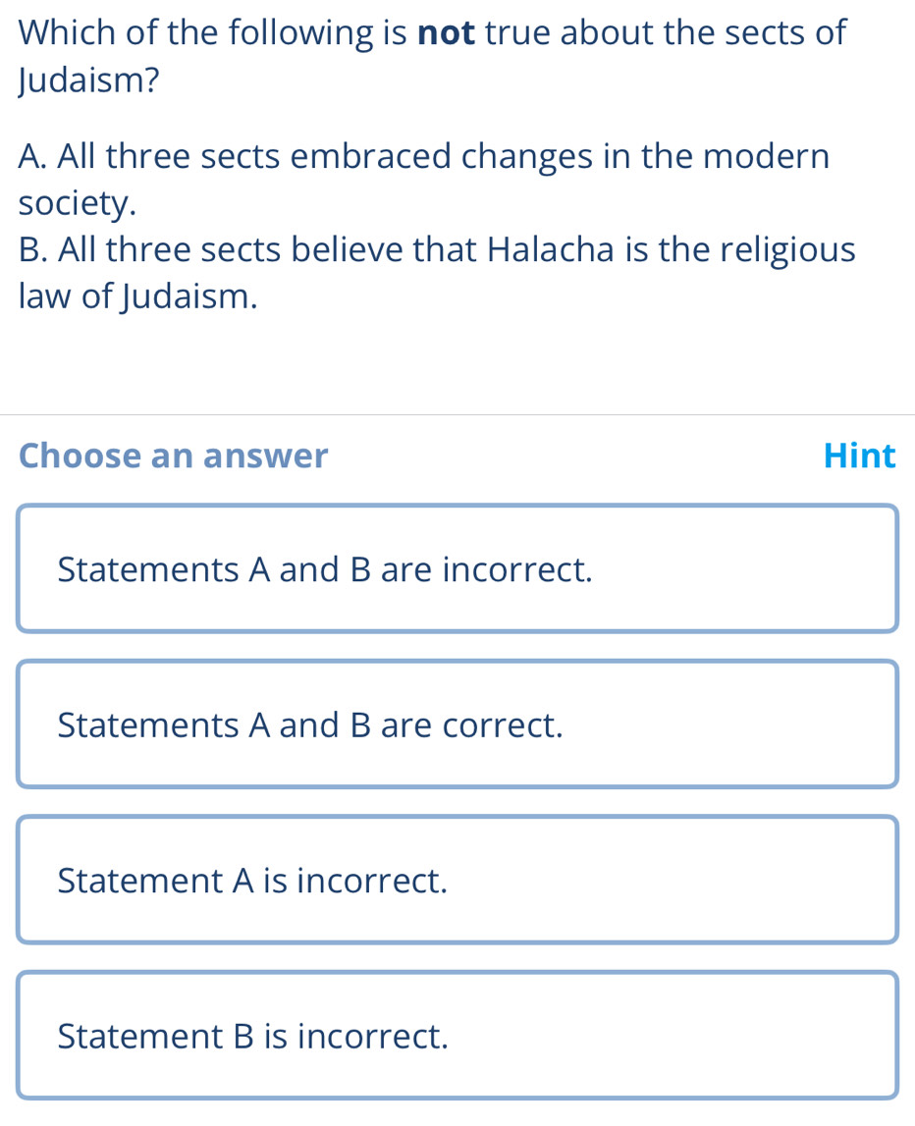Open the Hint link
Image resolution: width=915 pixels, height=1126 pixels.
[860, 456]
